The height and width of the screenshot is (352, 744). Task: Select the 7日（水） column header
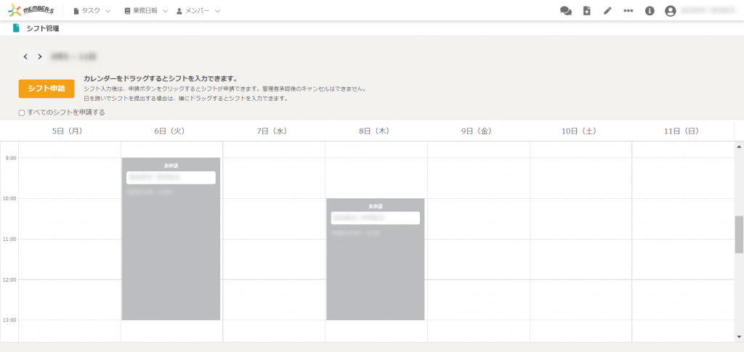click(274, 131)
